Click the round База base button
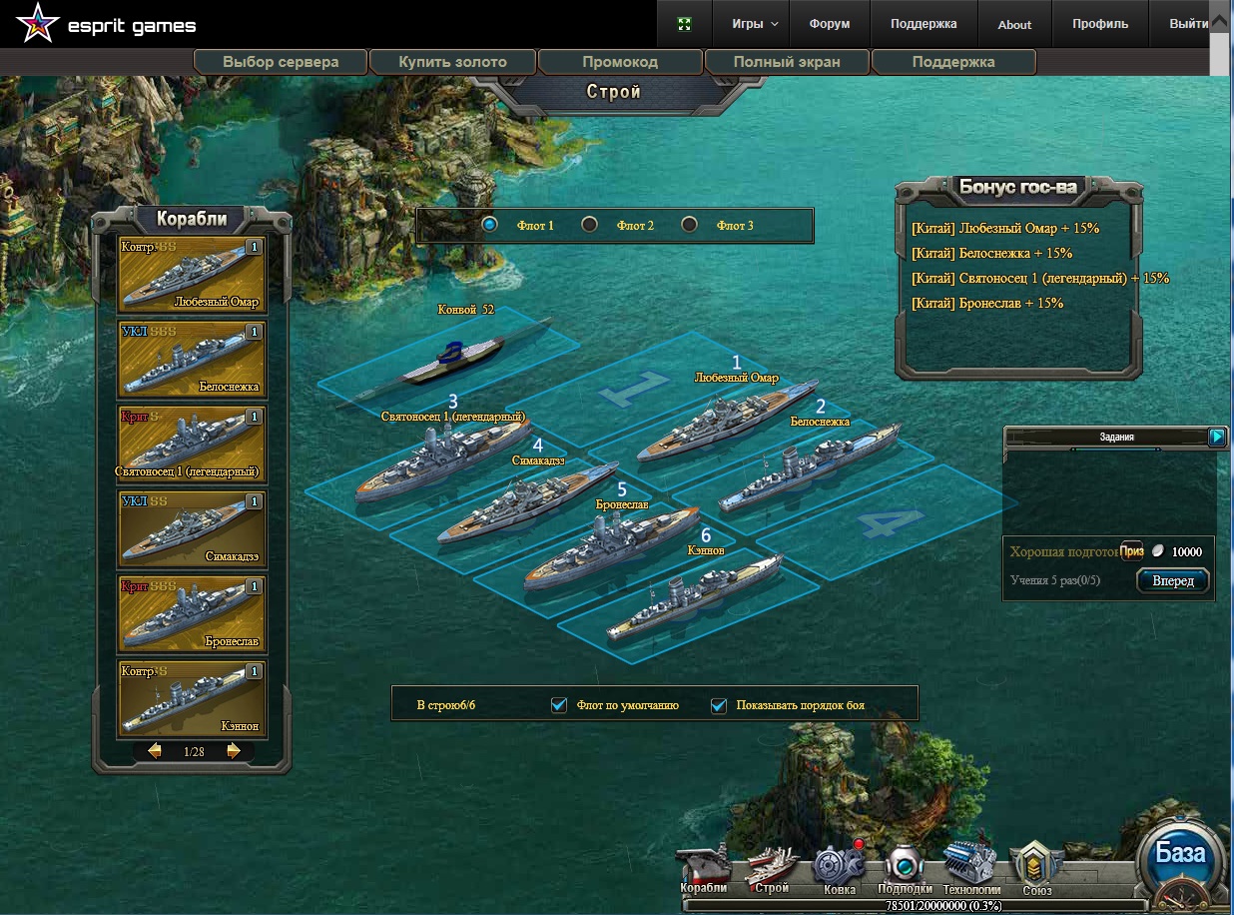 [x=1180, y=857]
